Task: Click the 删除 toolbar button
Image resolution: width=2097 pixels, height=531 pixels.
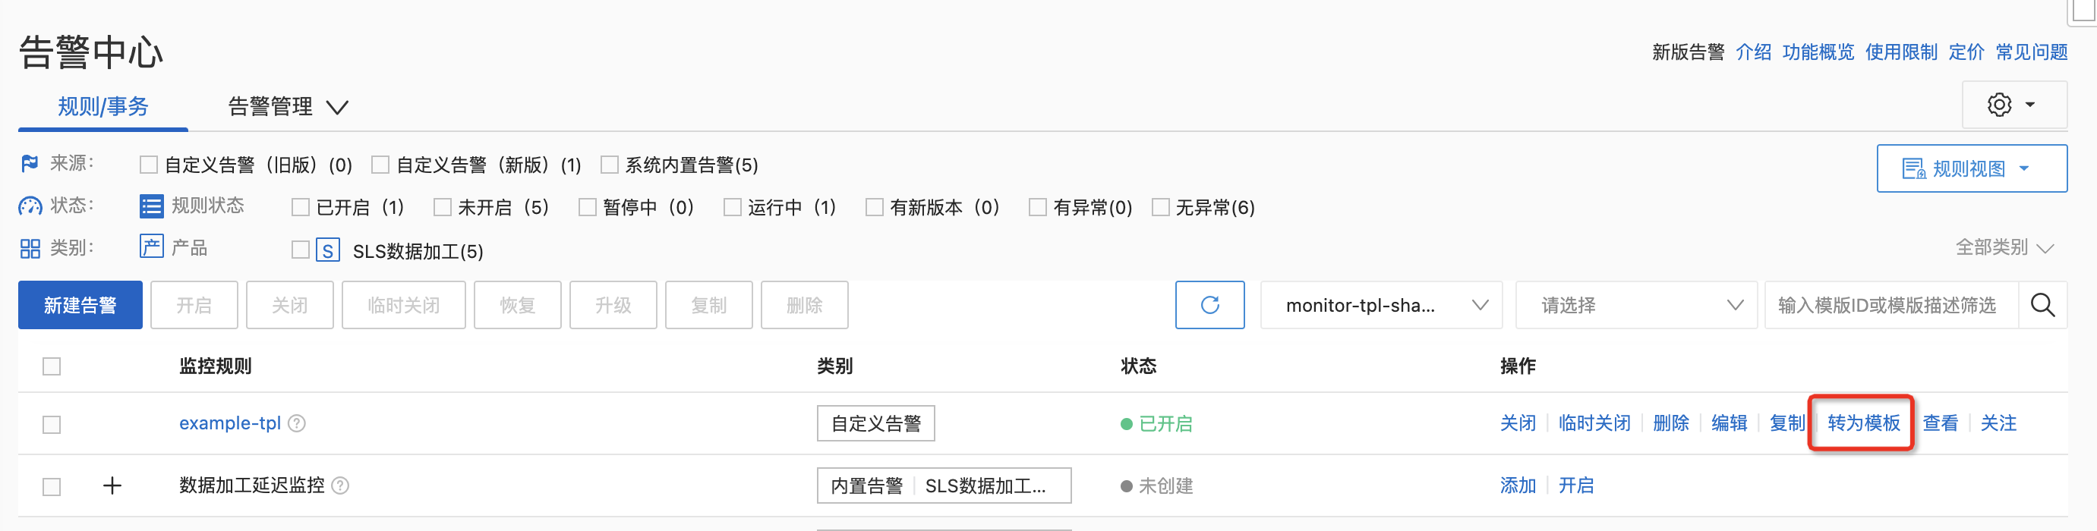Action: (x=804, y=305)
